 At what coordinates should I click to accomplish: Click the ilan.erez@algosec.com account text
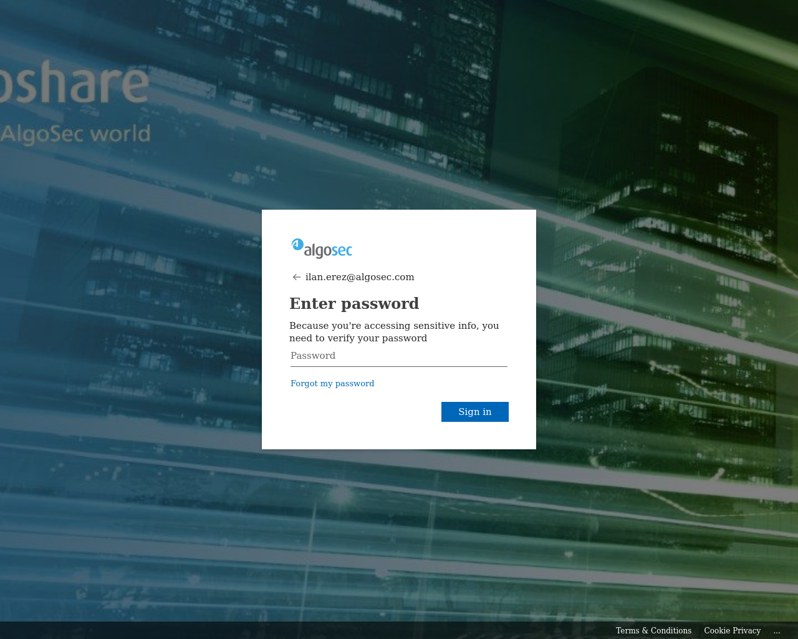click(x=360, y=277)
